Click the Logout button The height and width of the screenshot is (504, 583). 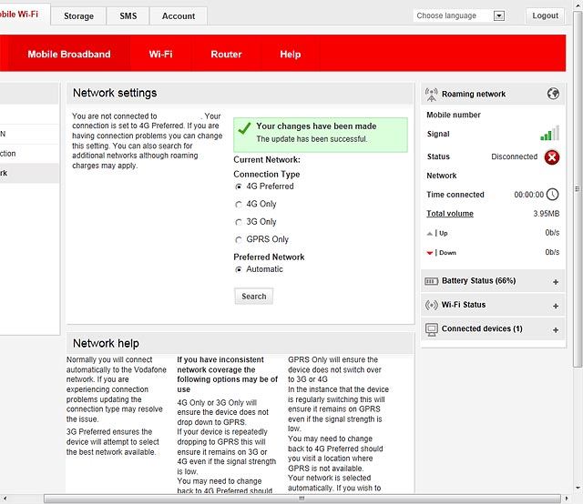point(545,15)
